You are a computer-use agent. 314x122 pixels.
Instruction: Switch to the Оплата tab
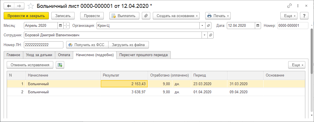(x=64, y=55)
